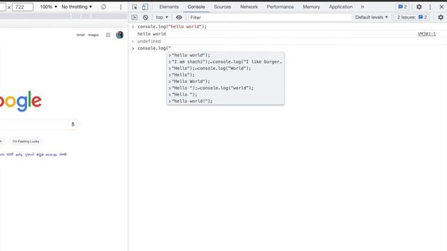Screen dimensions: 447x251
Task: Switch to the Elements tab
Action: pyautogui.click(x=169, y=7)
